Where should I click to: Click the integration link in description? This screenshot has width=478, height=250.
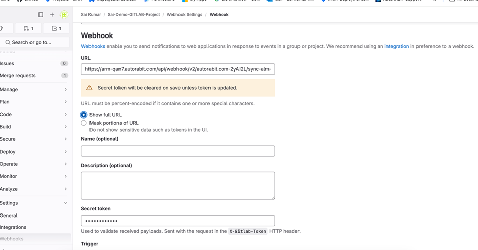coord(397,46)
